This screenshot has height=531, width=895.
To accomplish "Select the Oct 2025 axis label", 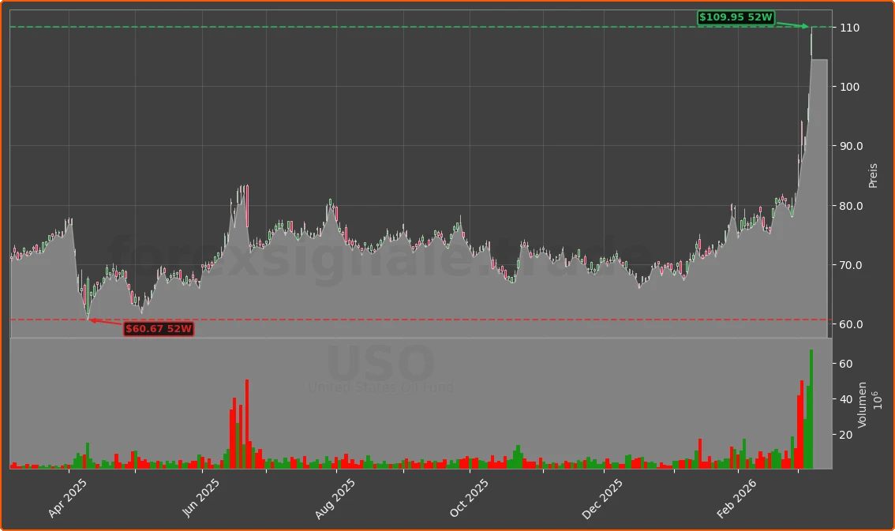I will click(x=470, y=493).
